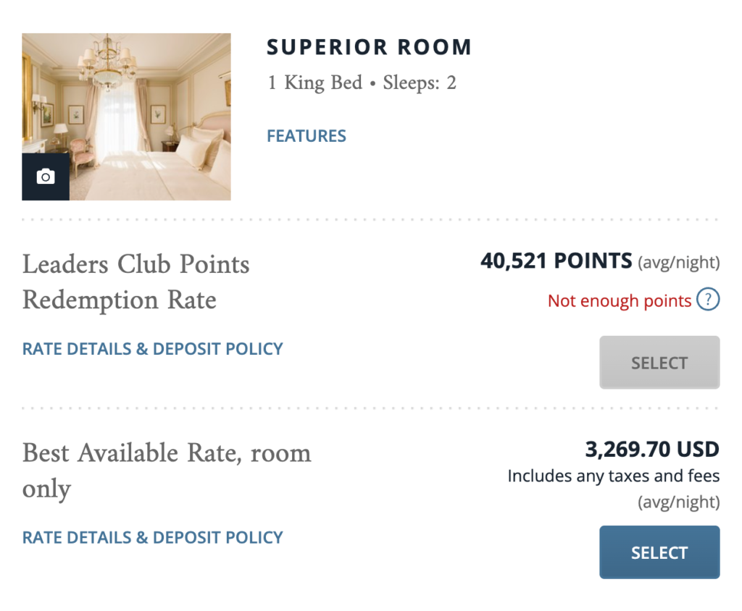Click the 1 King Bed Sleeps 2 text
This screenshot has width=742, height=611.
tap(362, 83)
